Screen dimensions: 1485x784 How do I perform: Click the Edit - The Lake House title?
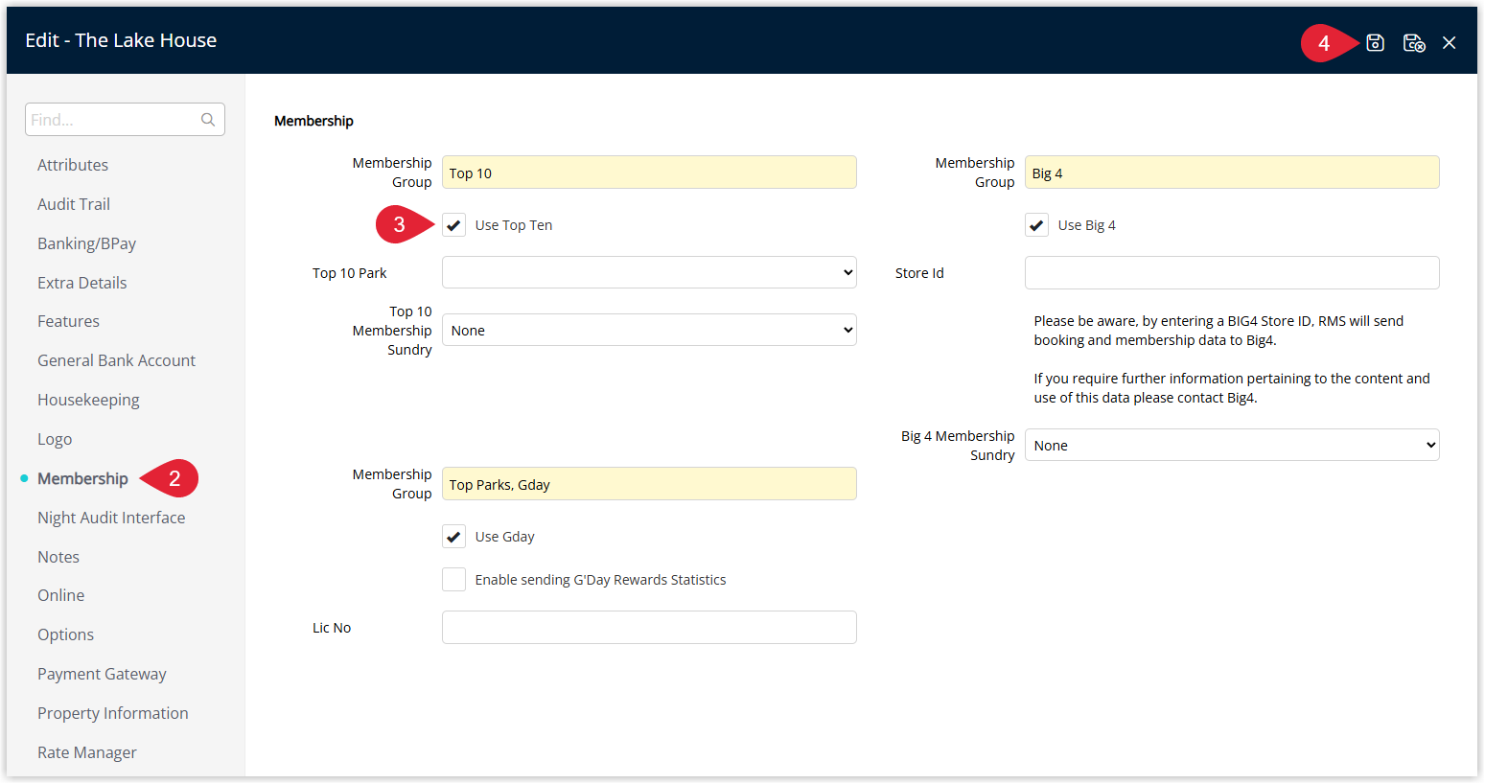click(121, 40)
